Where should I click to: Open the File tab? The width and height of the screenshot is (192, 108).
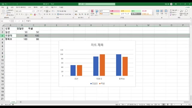tap(3, 7)
